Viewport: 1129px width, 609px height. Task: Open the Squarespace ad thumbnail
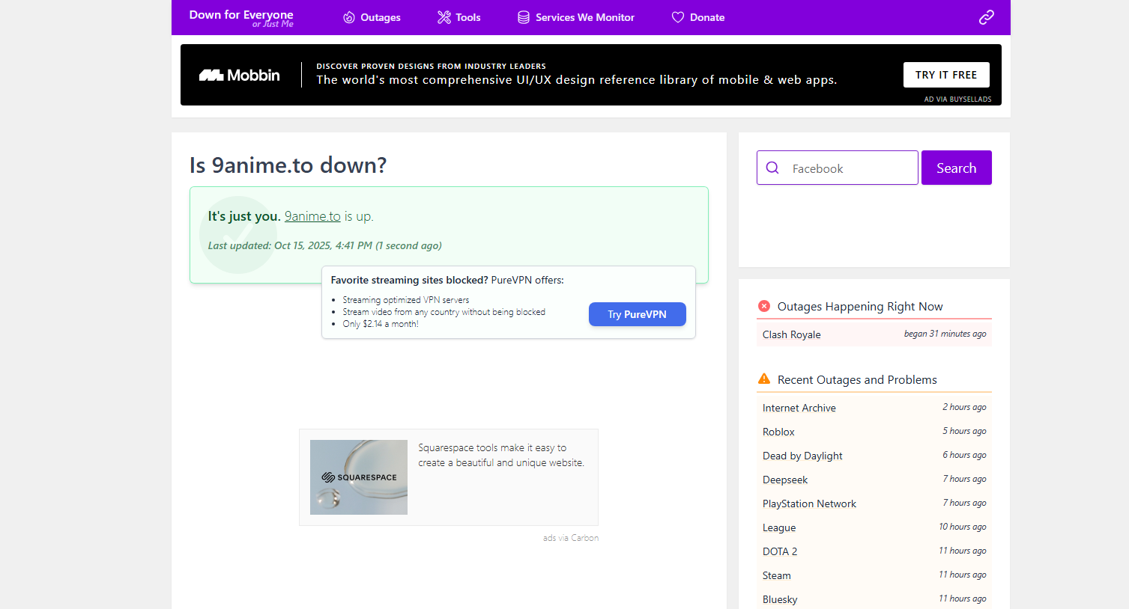[x=359, y=477]
